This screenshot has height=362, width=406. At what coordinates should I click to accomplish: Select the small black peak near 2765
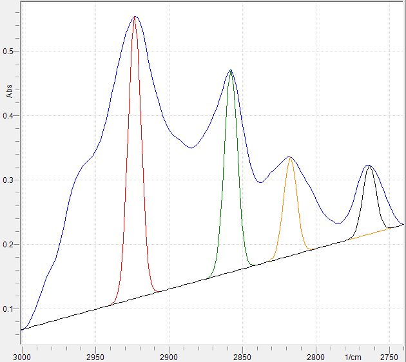point(368,166)
